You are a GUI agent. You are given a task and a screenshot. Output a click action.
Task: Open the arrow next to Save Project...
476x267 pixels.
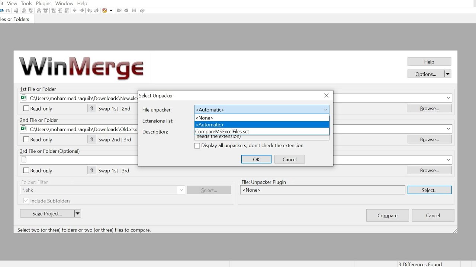(77, 213)
